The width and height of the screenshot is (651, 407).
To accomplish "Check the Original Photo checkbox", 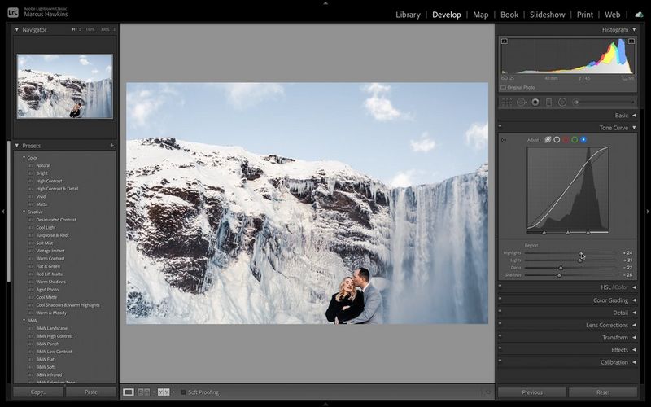I will tap(504, 87).
